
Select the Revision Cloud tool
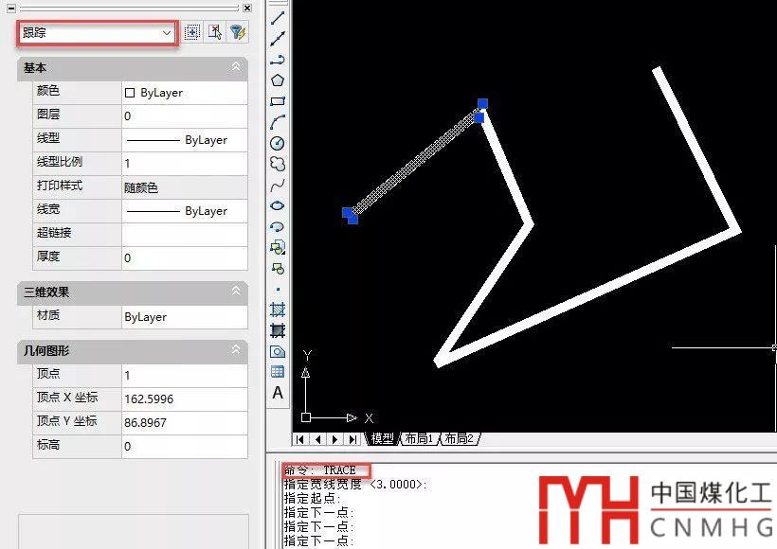278,164
